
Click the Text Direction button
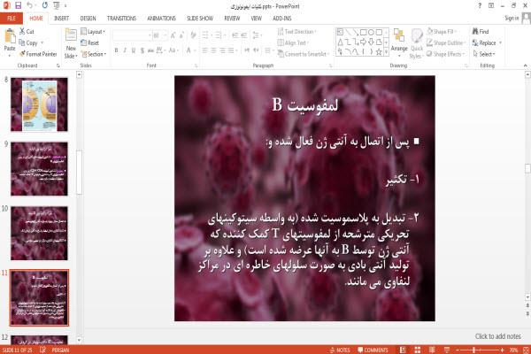[296, 32]
